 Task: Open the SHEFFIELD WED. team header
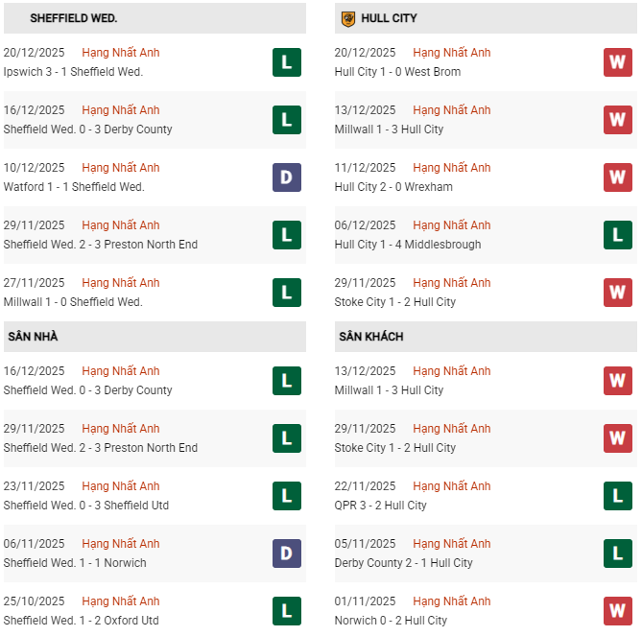tap(74, 18)
